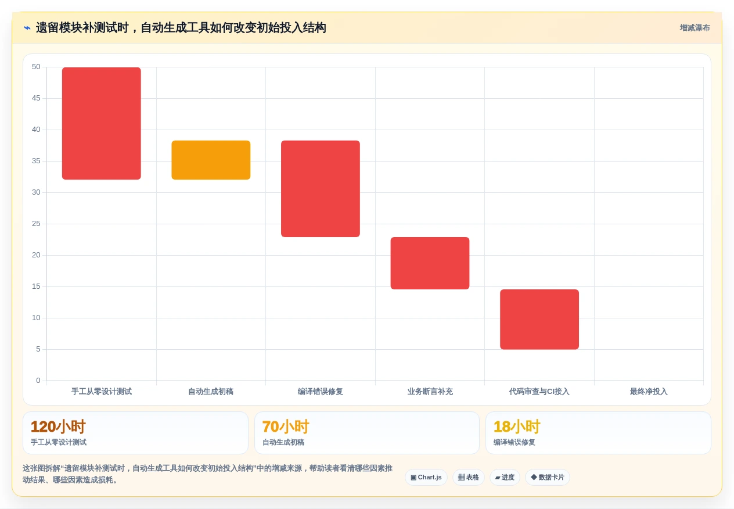Select the orange 自动生成初稿 bar

coord(211,160)
